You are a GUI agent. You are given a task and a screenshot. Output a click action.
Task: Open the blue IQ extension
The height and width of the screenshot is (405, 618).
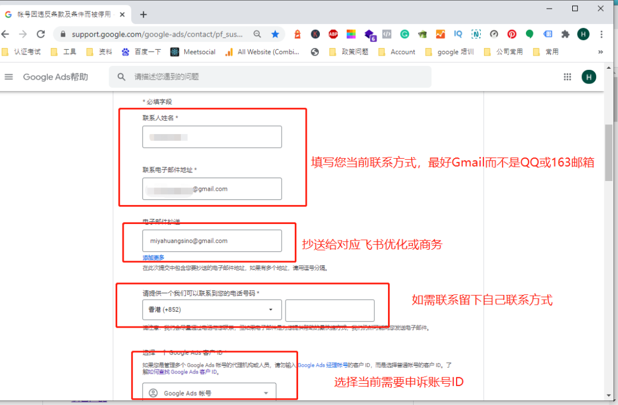458,34
